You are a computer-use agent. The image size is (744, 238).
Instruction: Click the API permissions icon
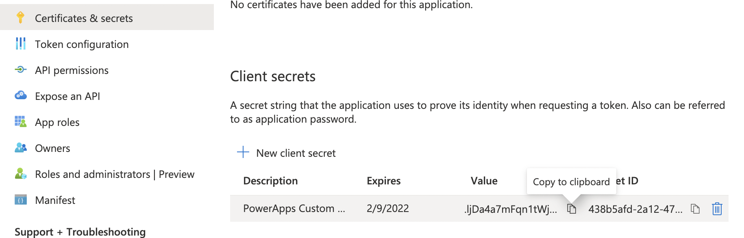pyautogui.click(x=20, y=70)
